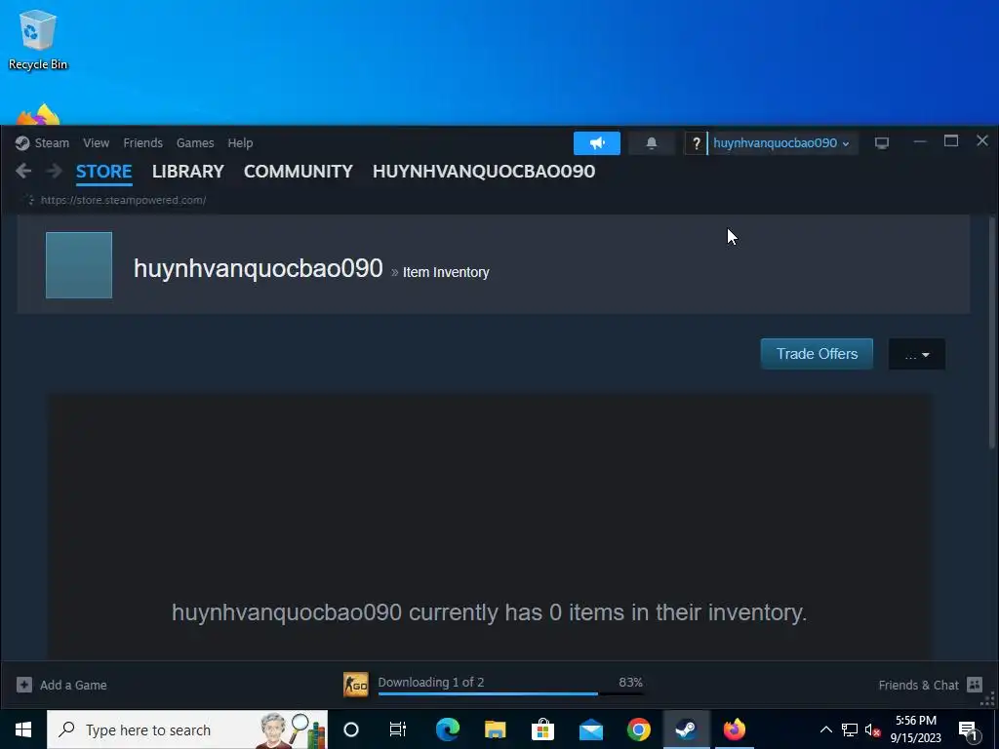Click Downloading 1 of 2 status text

click(430, 682)
